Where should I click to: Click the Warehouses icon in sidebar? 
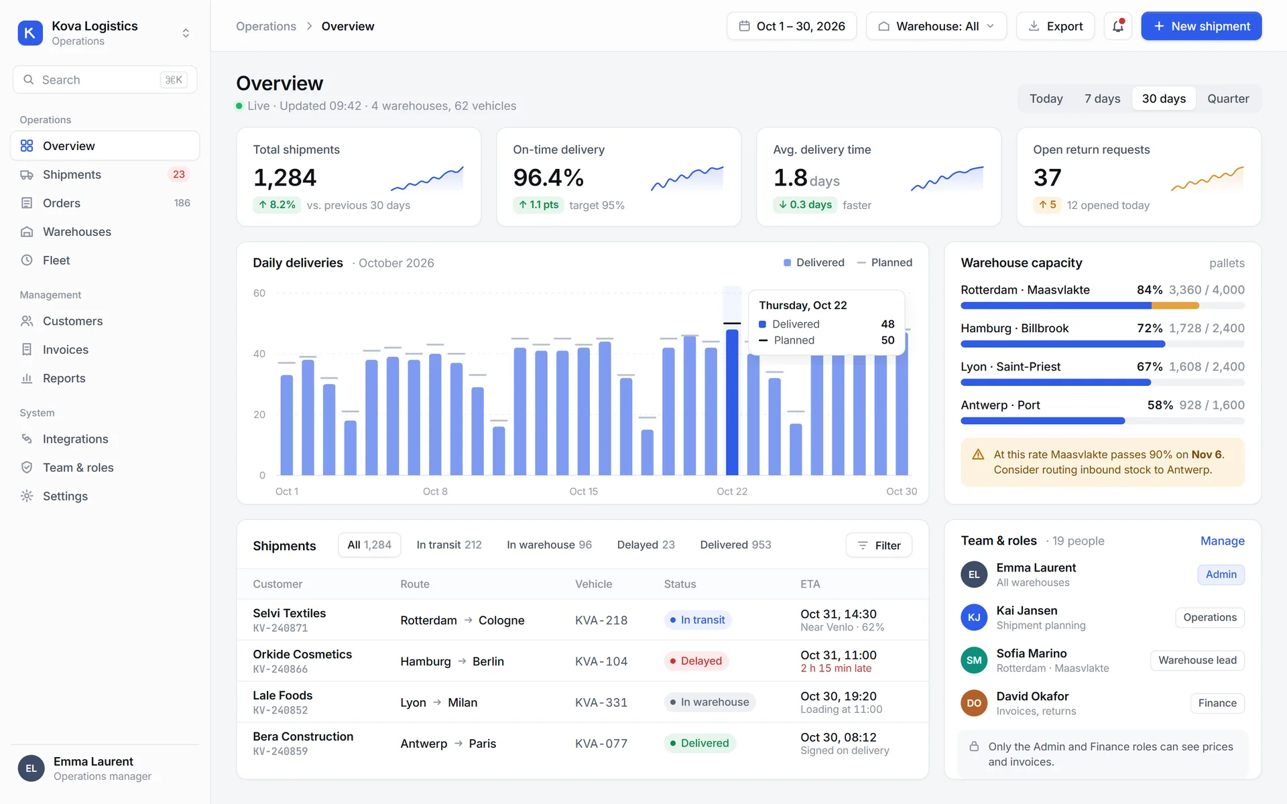click(27, 232)
